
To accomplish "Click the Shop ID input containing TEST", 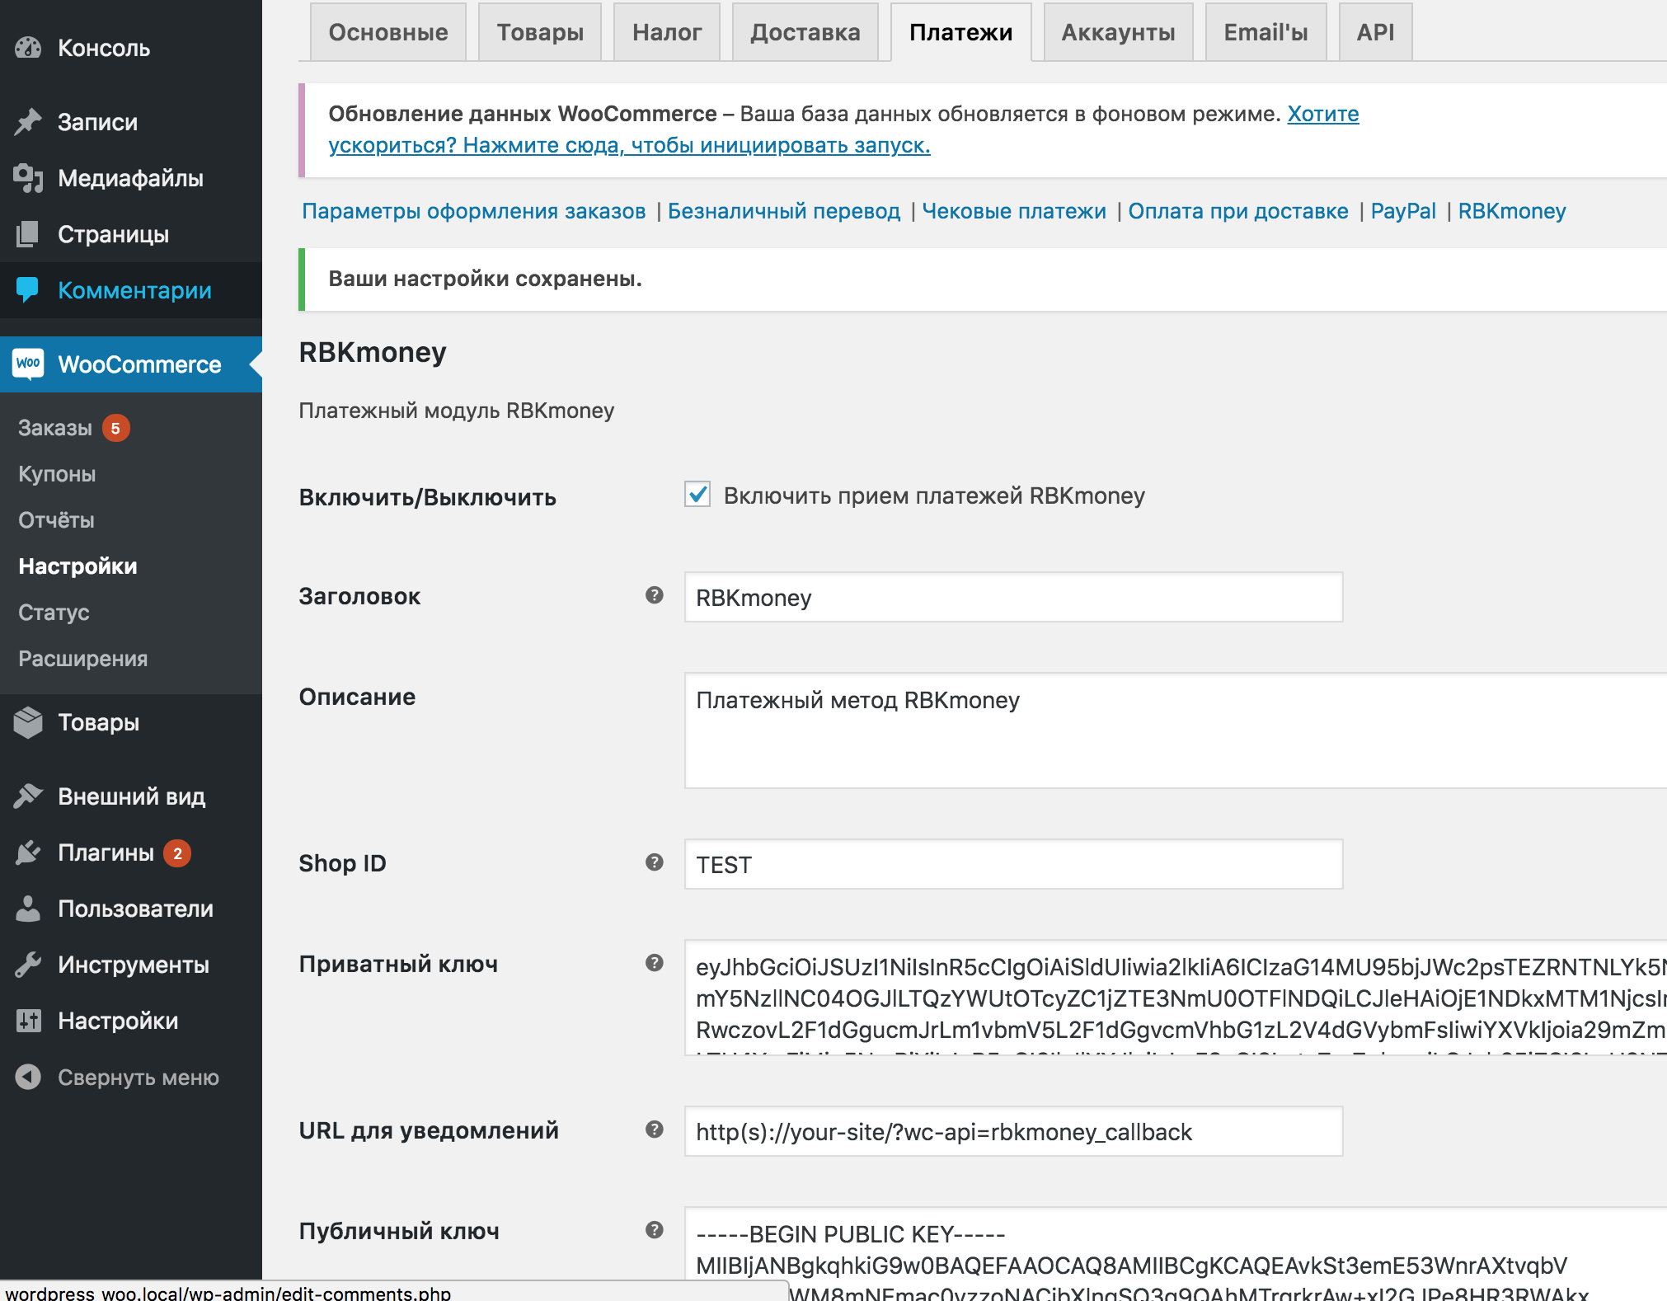I will (1013, 864).
